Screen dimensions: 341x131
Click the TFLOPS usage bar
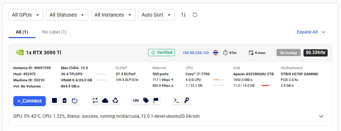[102, 74]
